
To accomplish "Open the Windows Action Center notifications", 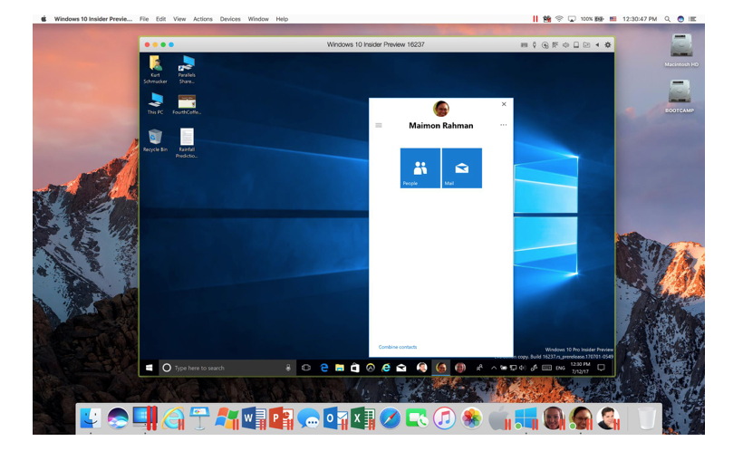I will tap(602, 368).
